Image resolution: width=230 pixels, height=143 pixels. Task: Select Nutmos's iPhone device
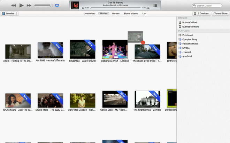(191, 27)
